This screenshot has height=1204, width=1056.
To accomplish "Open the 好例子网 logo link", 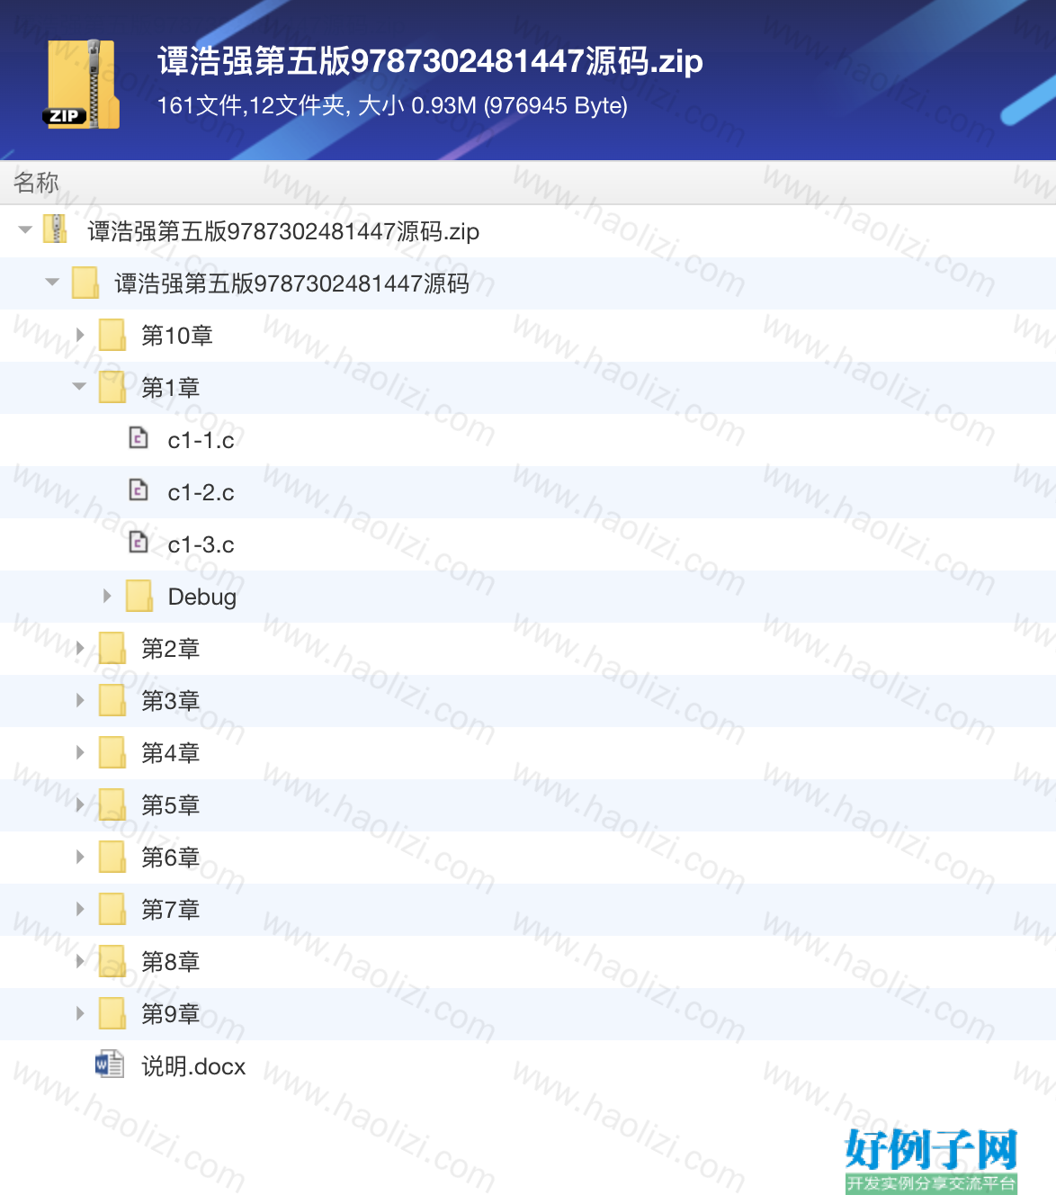I will click(931, 1161).
